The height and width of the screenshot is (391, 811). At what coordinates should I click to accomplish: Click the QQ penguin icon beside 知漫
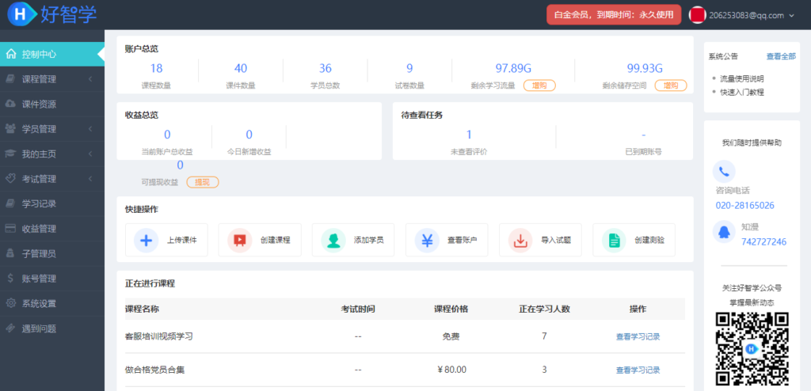coord(724,231)
